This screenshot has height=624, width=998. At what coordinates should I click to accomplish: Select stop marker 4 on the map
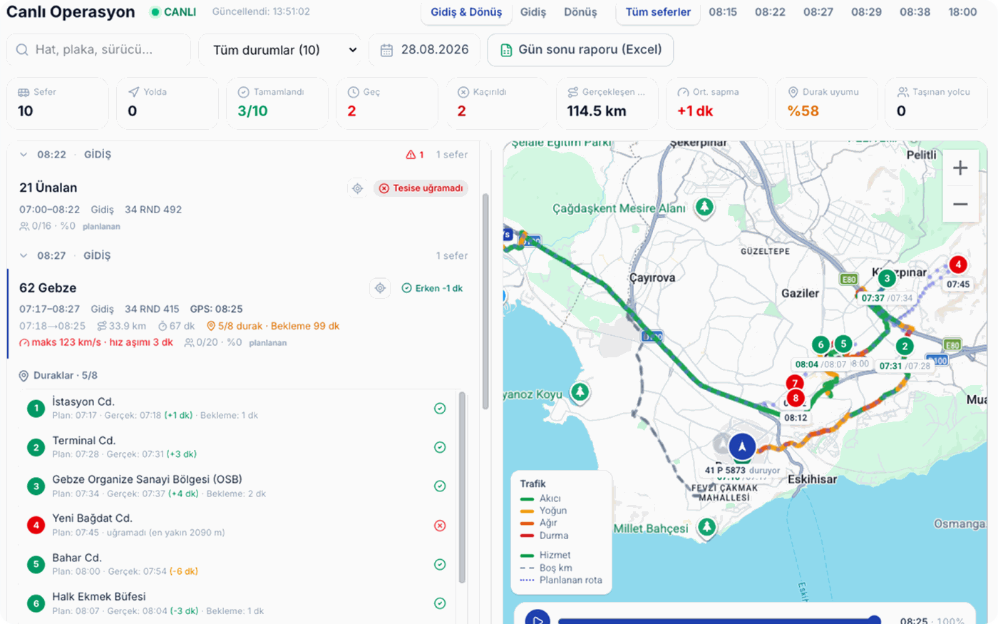pos(958,265)
